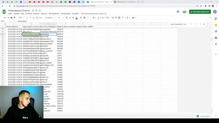Open the Вставка menu
The image size is (219, 123).
click(x=29, y=14)
